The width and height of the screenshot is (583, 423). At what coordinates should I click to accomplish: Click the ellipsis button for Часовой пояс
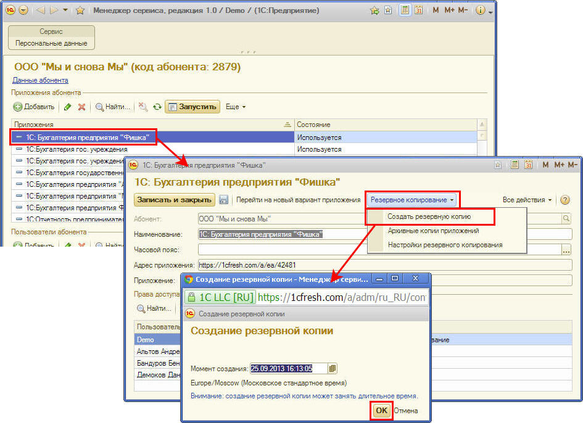tap(566, 250)
